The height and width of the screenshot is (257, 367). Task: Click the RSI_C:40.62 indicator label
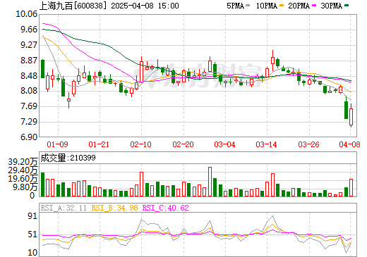pyautogui.click(x=166, y=208)
